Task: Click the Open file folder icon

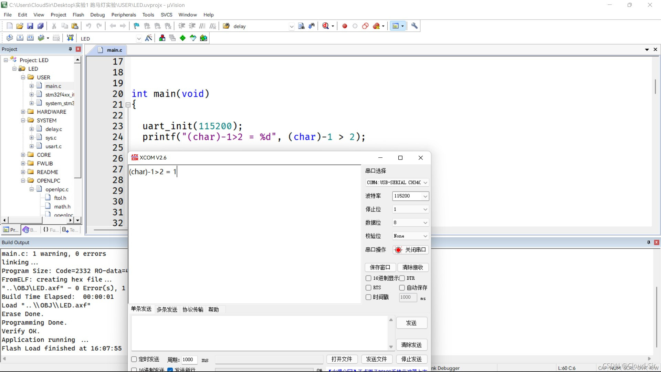Action: pyautogui.click(x=20, y=26)
